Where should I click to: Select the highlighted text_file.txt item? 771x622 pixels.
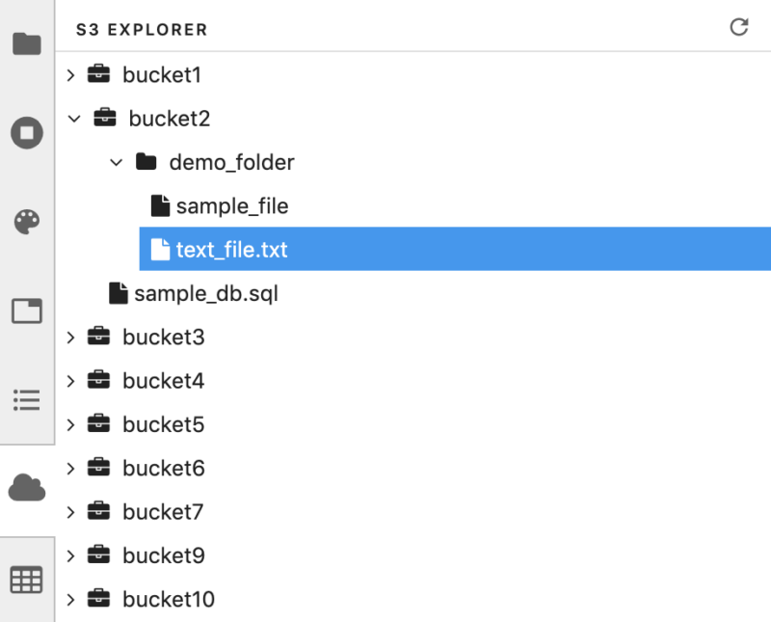231,250
